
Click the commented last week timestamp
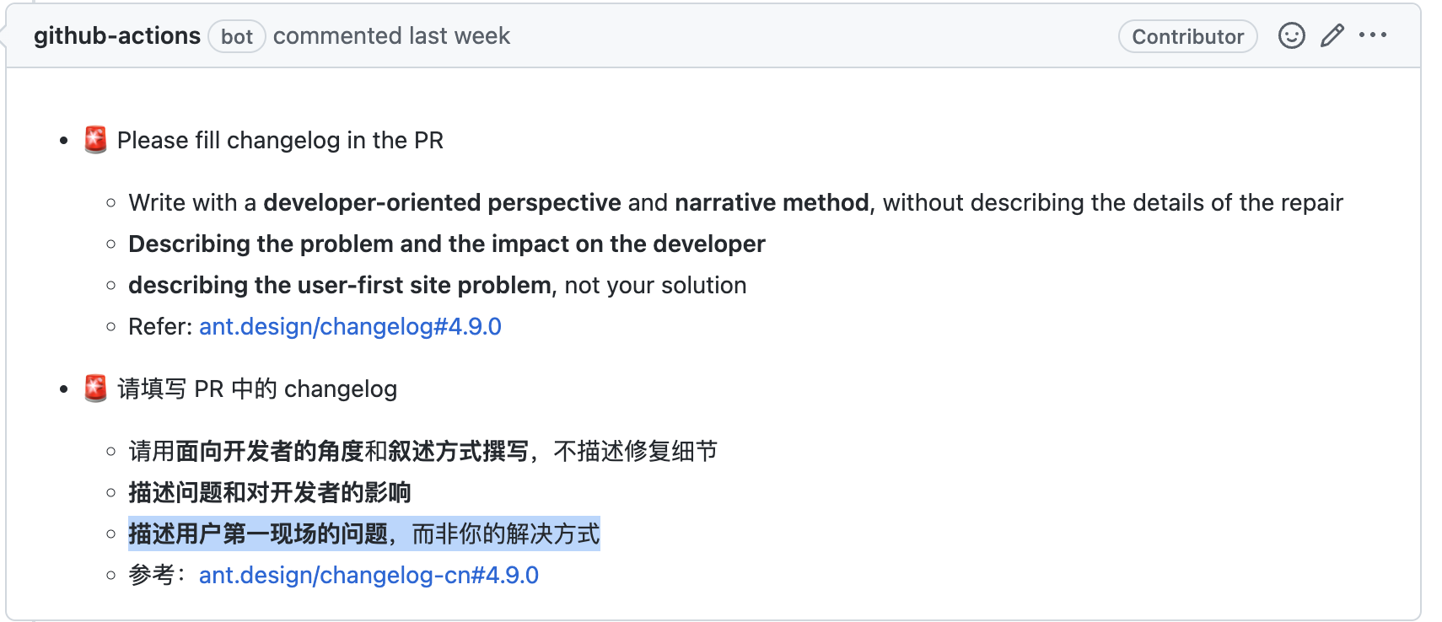[391, 35]
